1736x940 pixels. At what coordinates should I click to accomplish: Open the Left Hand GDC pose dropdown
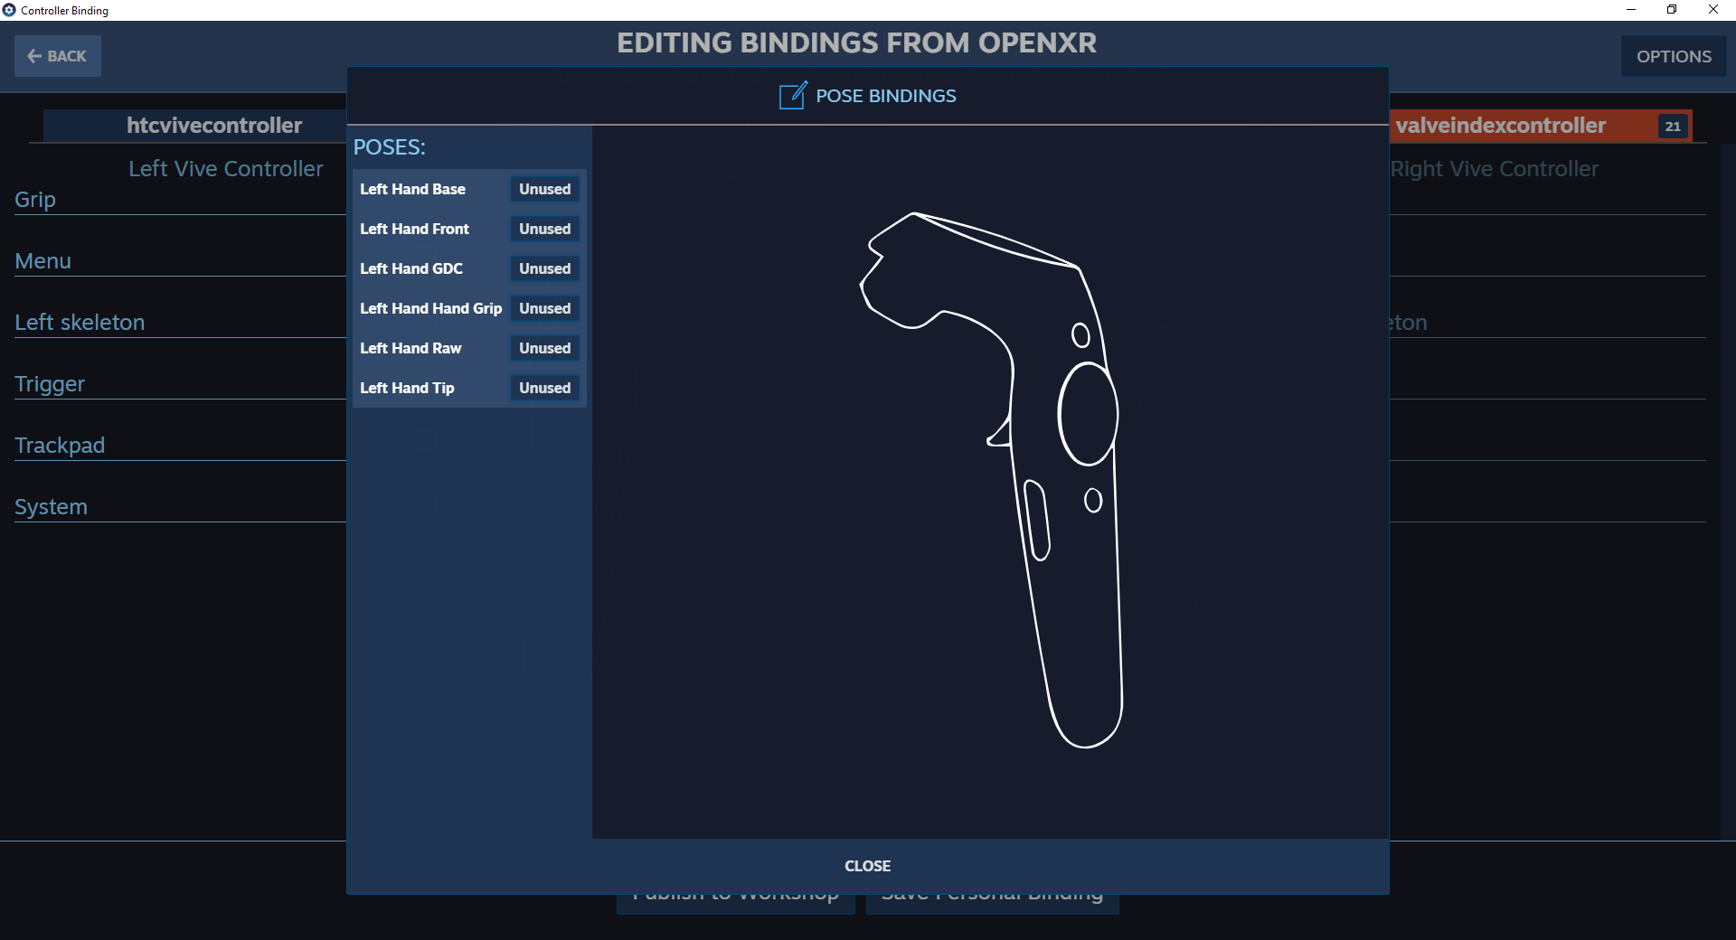(544, 268)
